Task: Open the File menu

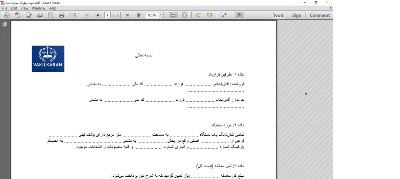Action: [x=5, y=8]
